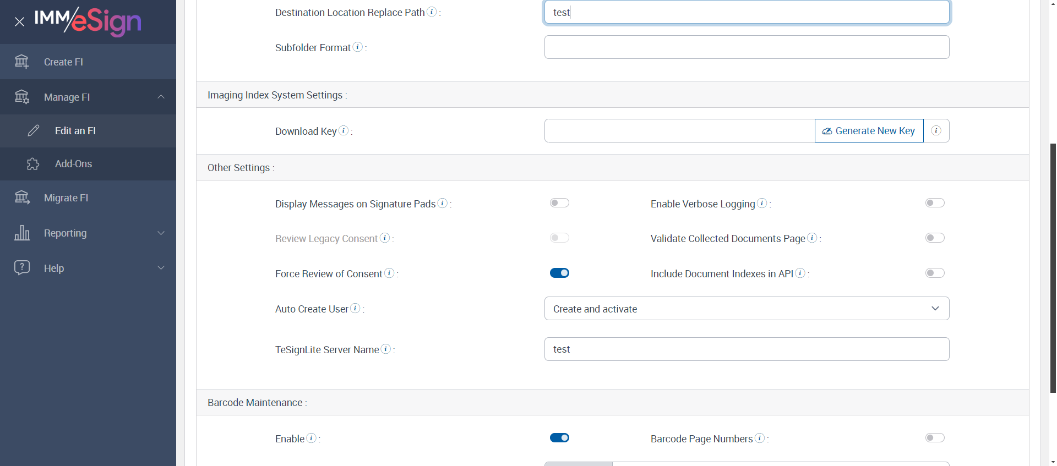Viewport: 1057px width, 466px height.
Task: Enable Display Messages on Signature Pads
Action: pyautogui.click(x=559, y=203)
